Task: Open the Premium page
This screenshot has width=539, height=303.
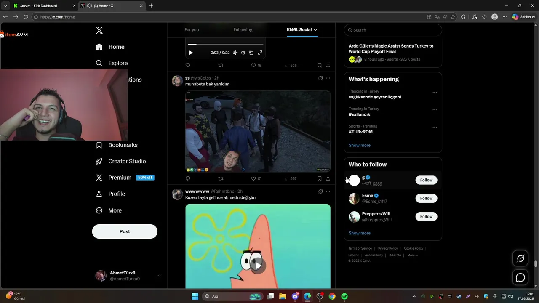Action: click(125, 178)
